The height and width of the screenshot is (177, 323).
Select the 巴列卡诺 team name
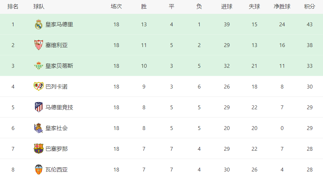pos(57,86)
